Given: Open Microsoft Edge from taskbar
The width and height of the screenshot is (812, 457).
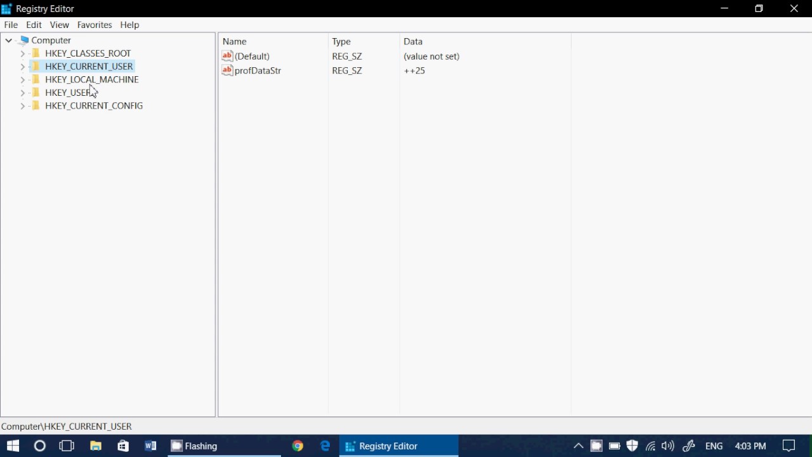Looking at the screenshot, I should point(325,446).
